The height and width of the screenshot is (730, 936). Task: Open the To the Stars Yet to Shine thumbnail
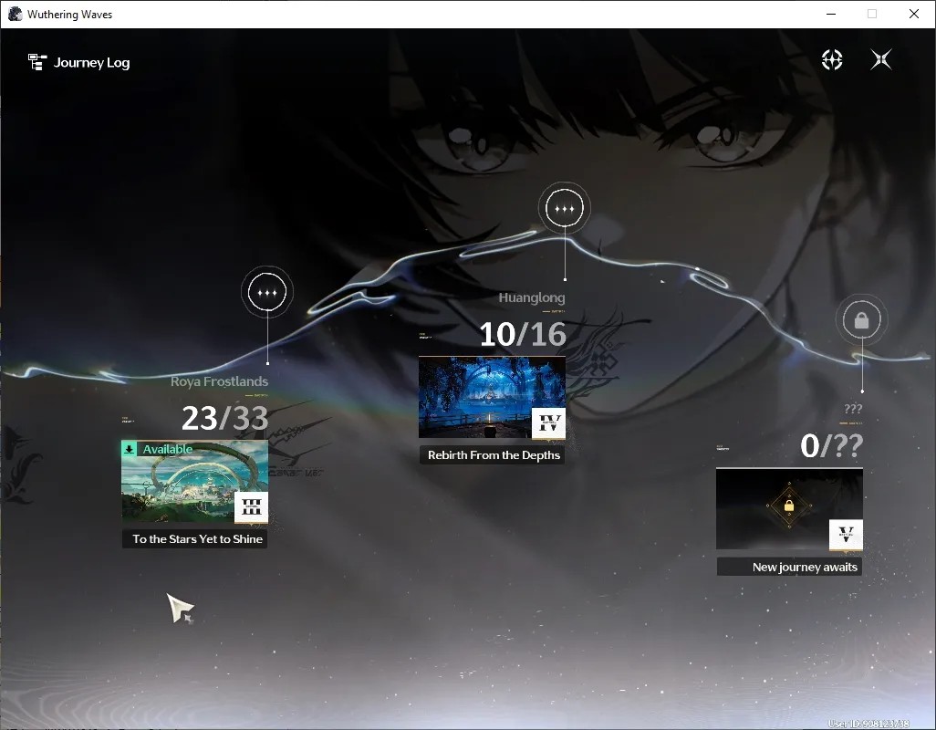click(x=194, y=483)
